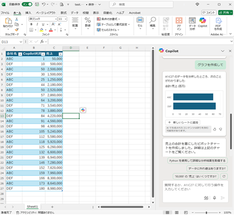Collapse the ribbon with the chevron
Viewport: 234px width, 215px height.
(231, 34)
